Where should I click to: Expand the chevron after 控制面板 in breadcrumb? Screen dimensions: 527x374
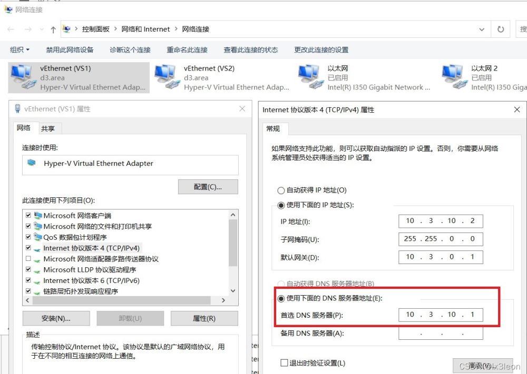(x=115, y=29)
